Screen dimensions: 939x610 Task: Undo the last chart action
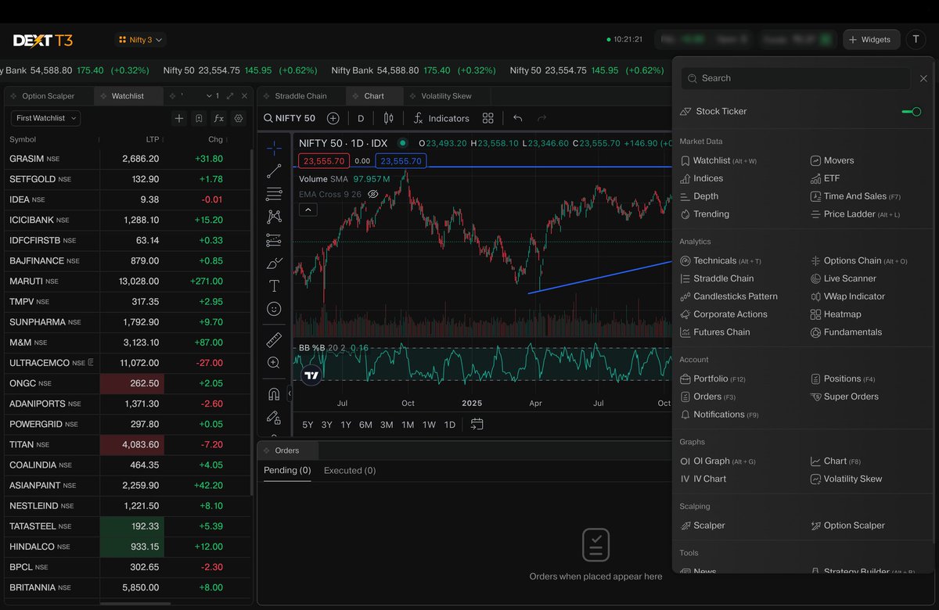pos(517,118)
